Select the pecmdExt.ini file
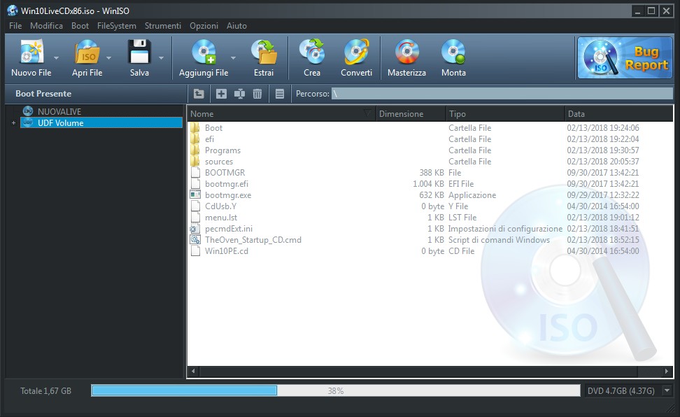The width and height of the screenshot is (680, 417). click(229, 229)
